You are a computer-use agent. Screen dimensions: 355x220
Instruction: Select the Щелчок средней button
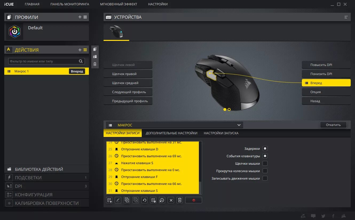pos(128,83)
